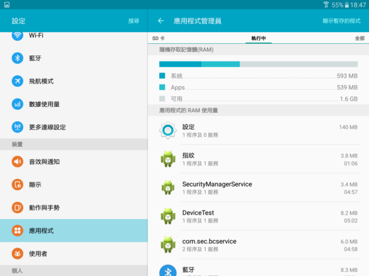The height and width of the screenshot is (276, 369).
Task: Tap the 593 MB system RAM value
Action: click(347, 76)
